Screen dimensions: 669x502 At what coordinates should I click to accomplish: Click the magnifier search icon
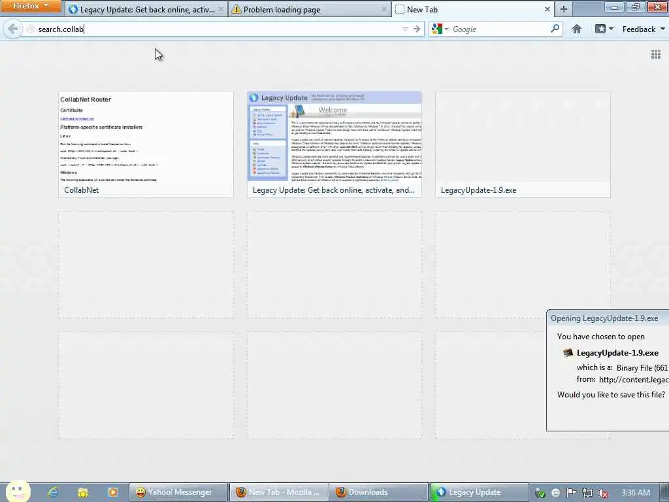555,29
